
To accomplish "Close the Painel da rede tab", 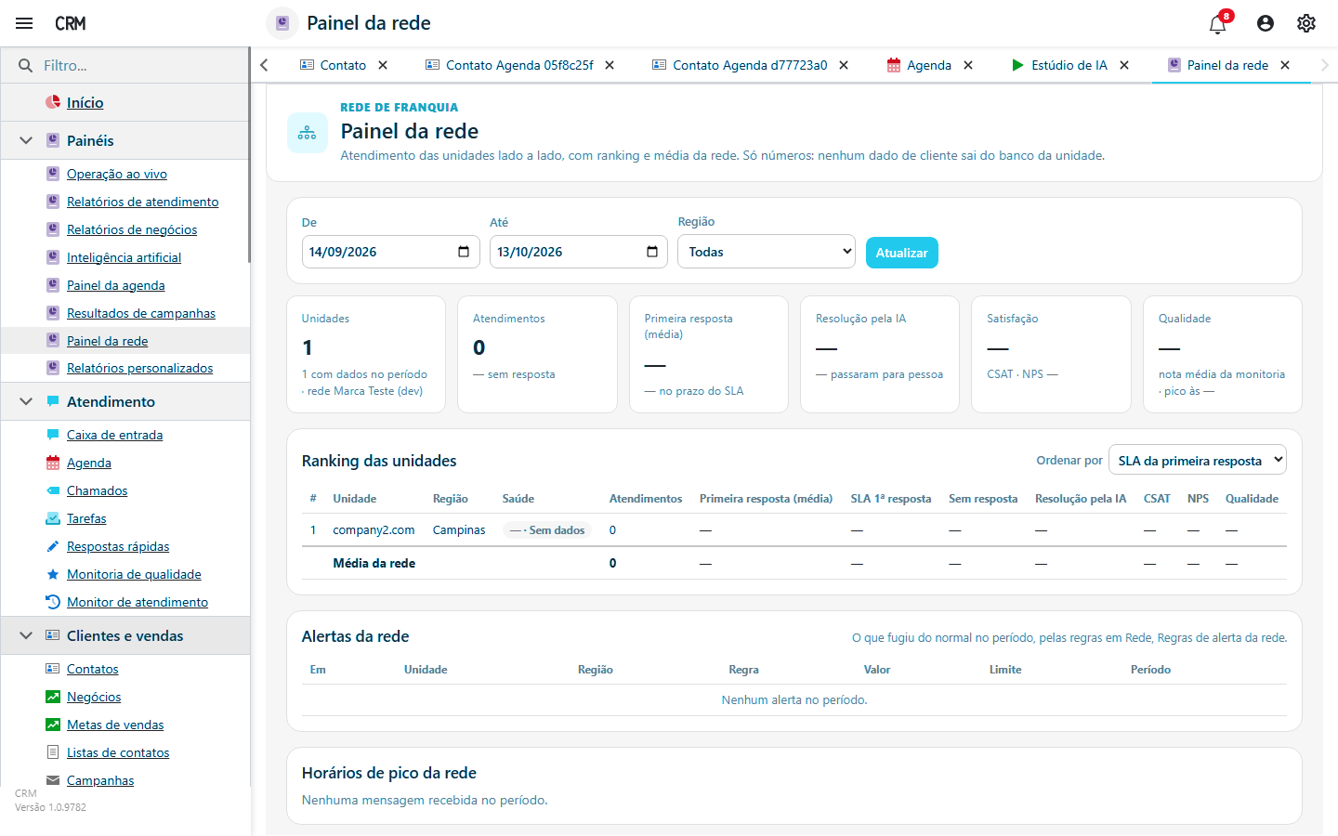I will (x=1285, y=65).
